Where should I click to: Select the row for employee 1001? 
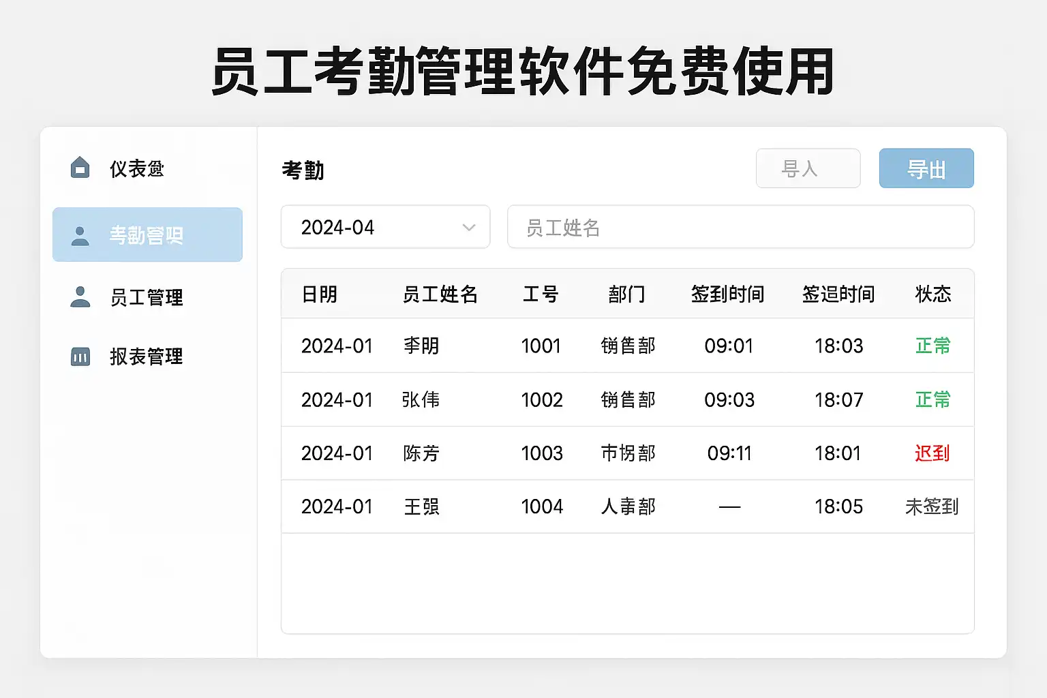[x=541, y=346]
